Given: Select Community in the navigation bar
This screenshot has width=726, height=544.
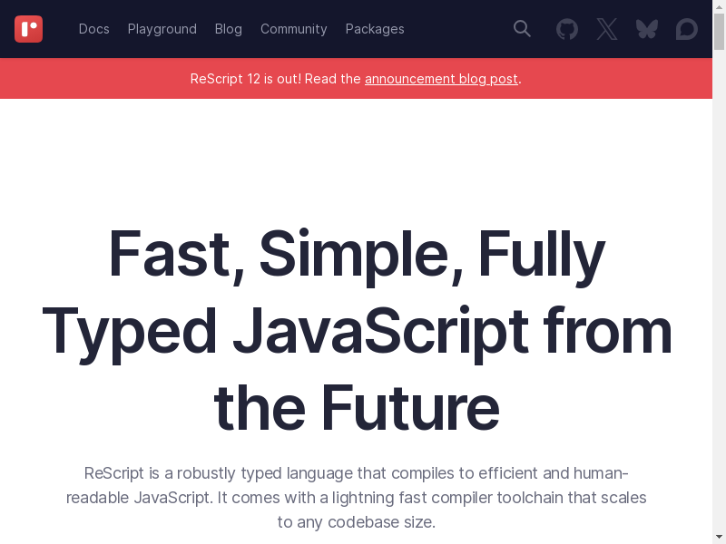Looking at the screenshot, I should point(294,29).
